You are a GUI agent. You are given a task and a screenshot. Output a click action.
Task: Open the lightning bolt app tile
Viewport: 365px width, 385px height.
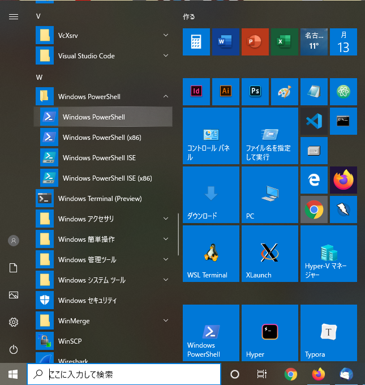click(343, 209)
